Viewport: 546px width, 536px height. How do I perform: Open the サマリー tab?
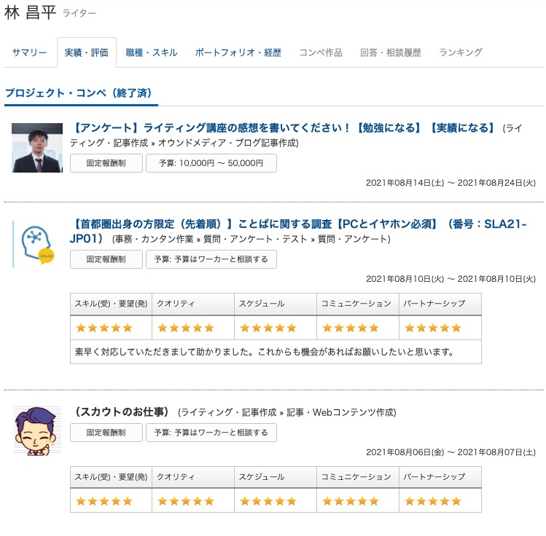(30, 52)
